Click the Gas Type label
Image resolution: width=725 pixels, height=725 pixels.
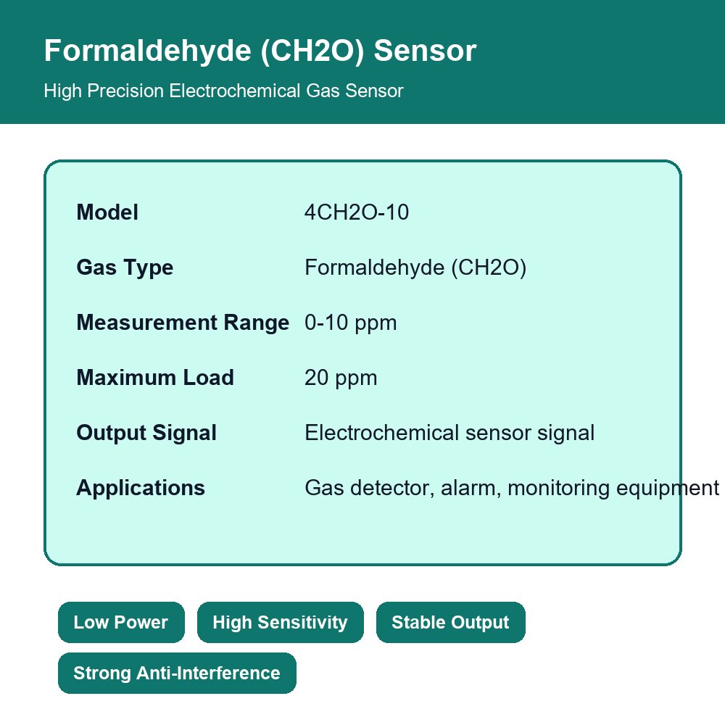point(125,268)
